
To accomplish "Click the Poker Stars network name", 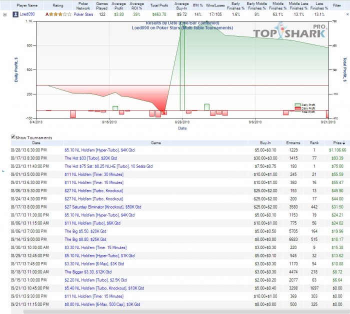I will 83,14.
